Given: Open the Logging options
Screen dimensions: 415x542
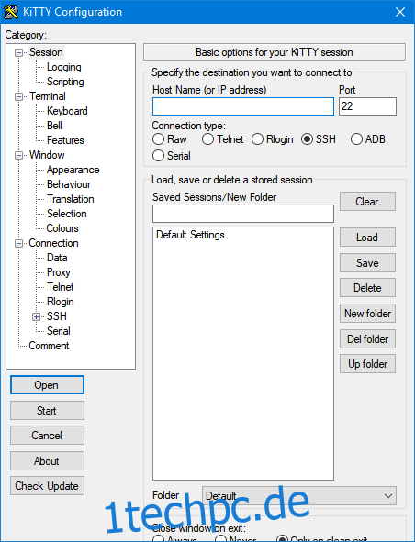Looking at the screenshot, I should [x=64, y=67].
